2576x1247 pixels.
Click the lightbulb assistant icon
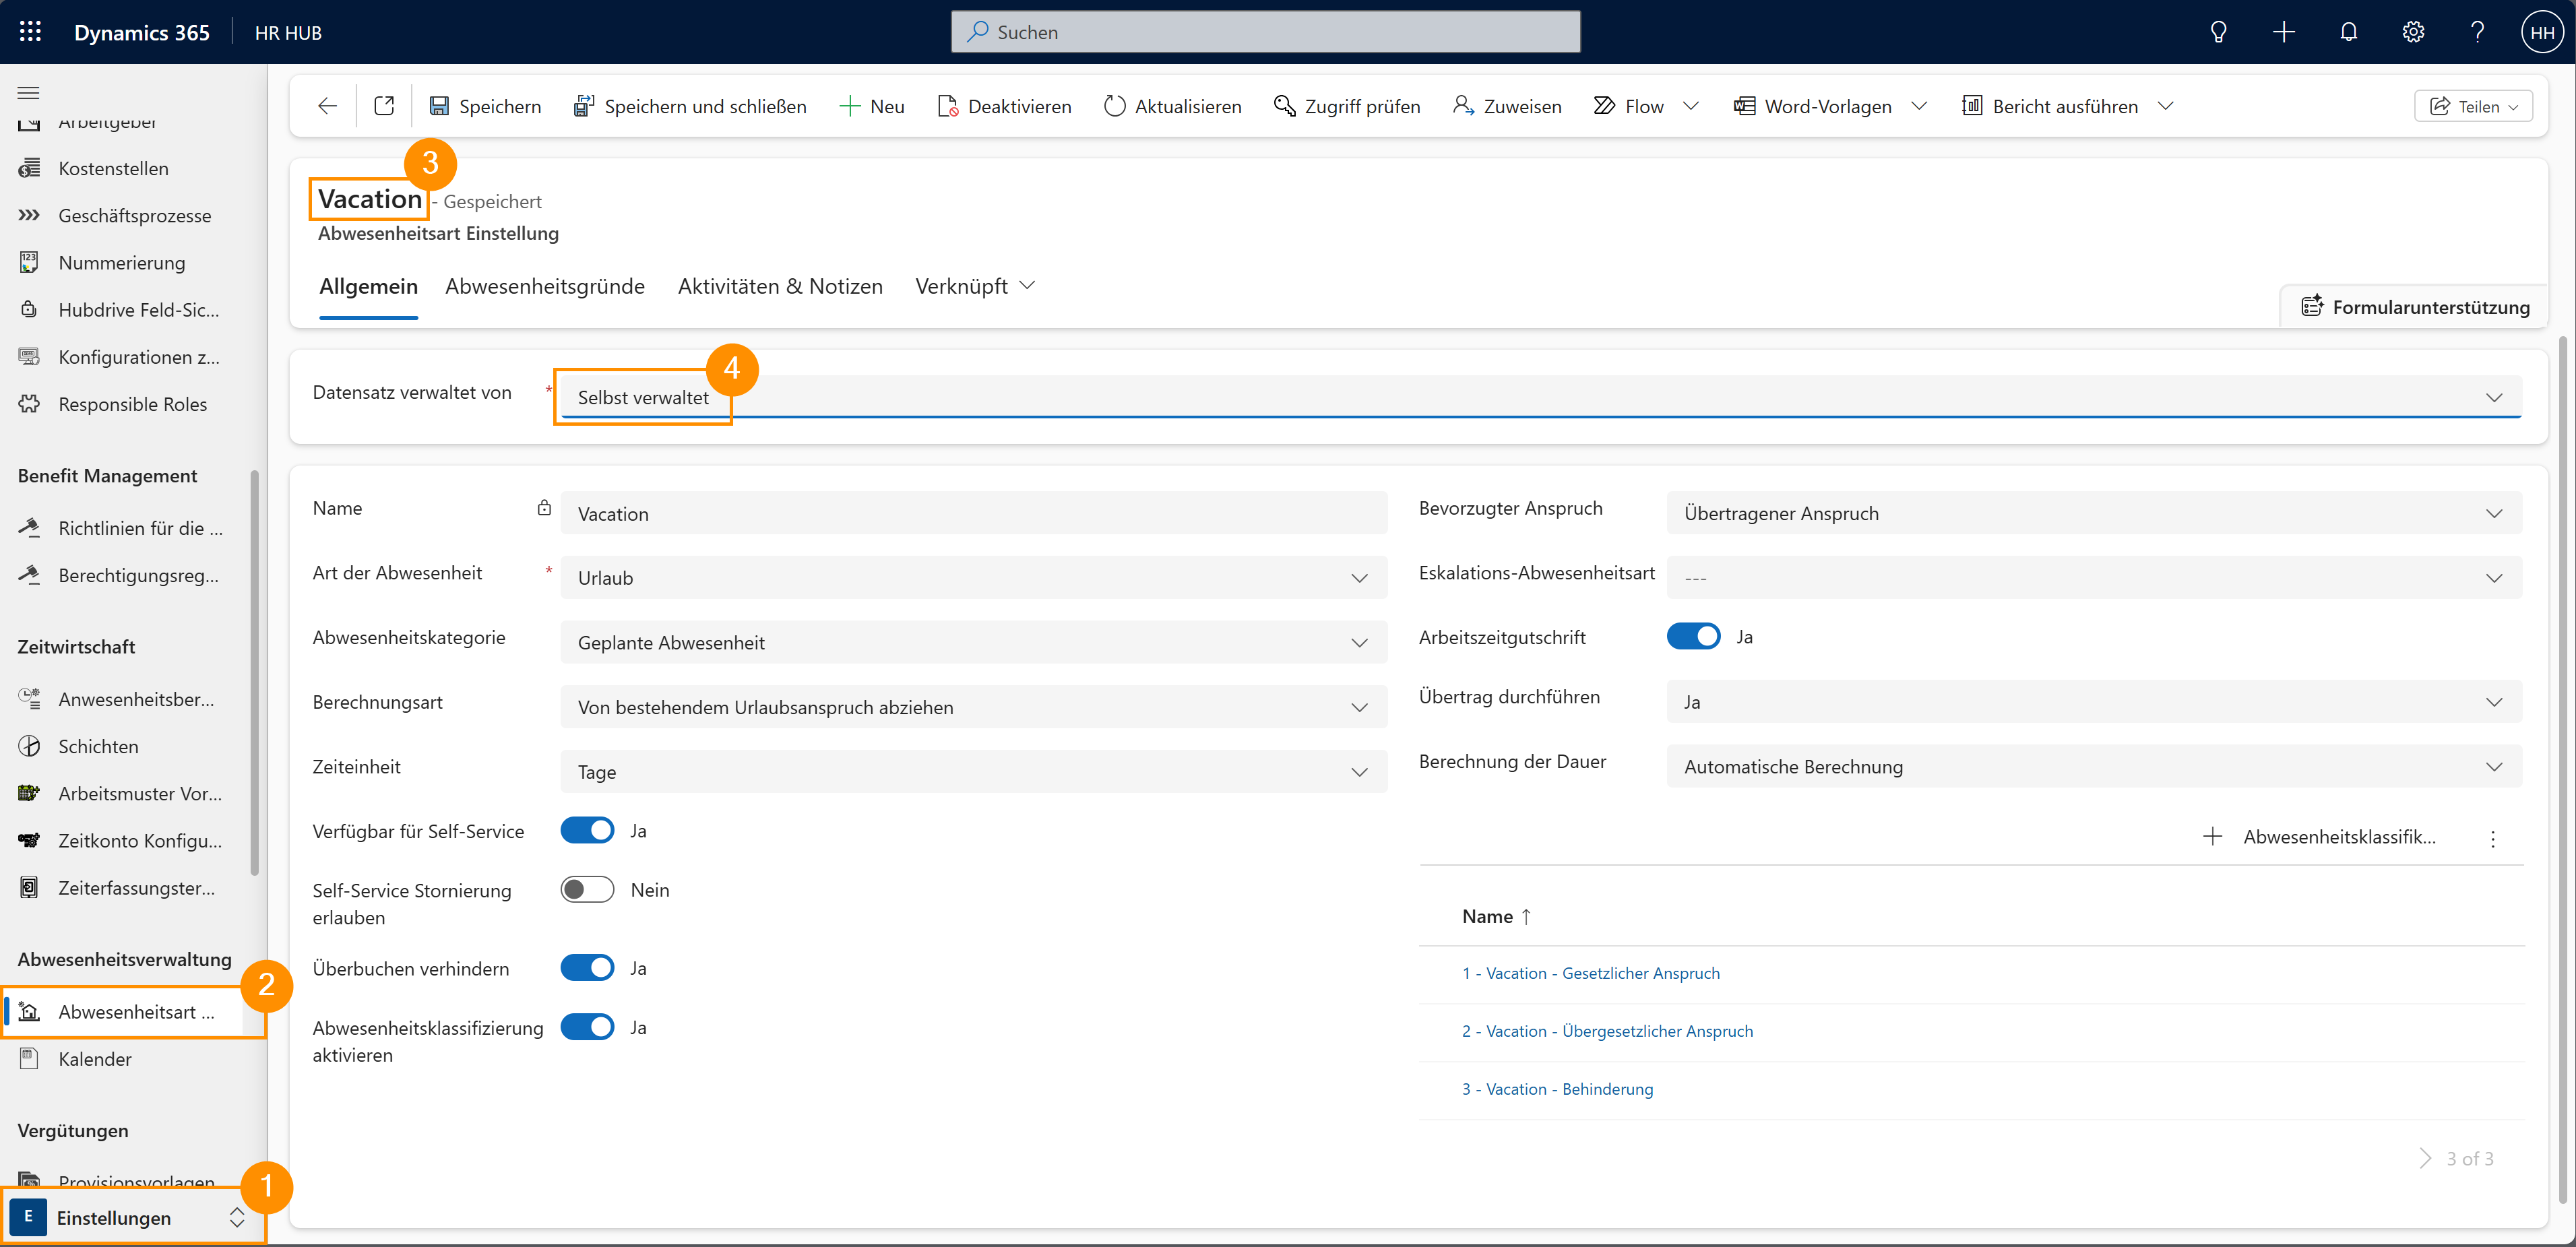[x=2218, y=32]
